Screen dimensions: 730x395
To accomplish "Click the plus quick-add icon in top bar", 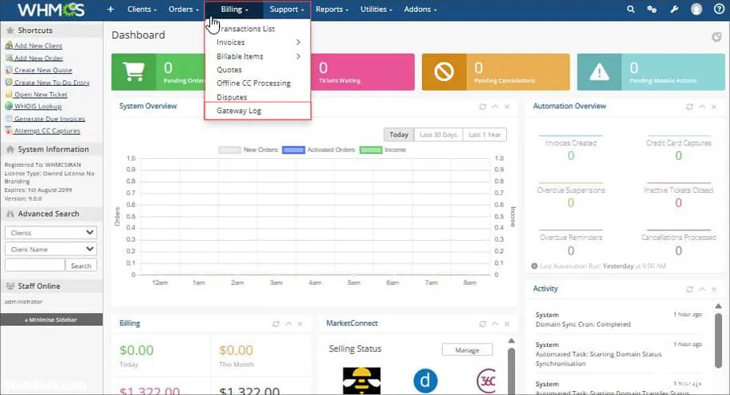I will 111,10.
